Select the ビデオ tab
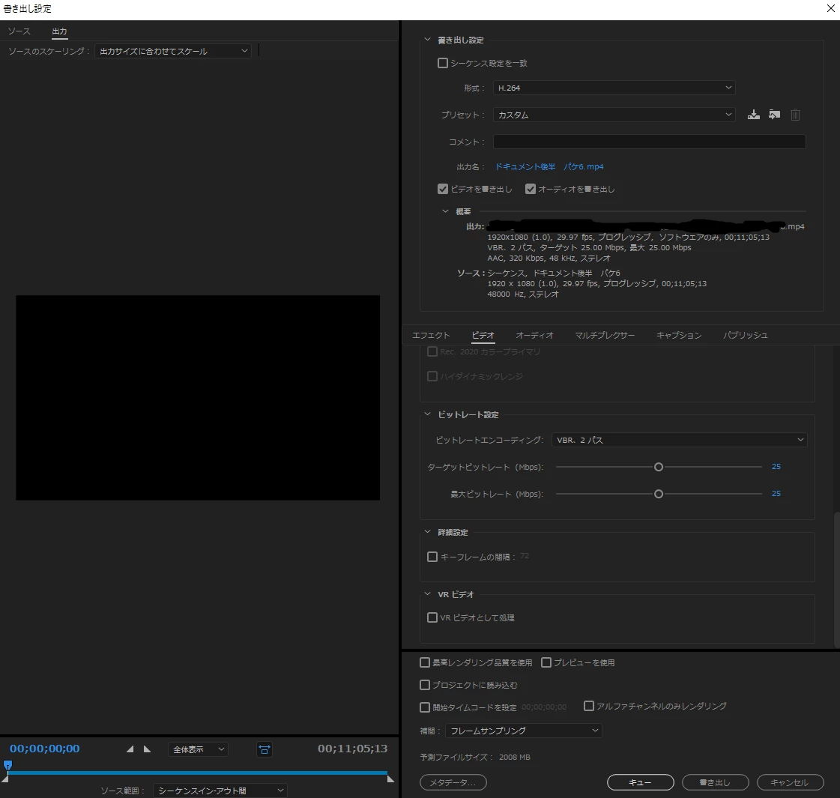 [x=483, y=335]
